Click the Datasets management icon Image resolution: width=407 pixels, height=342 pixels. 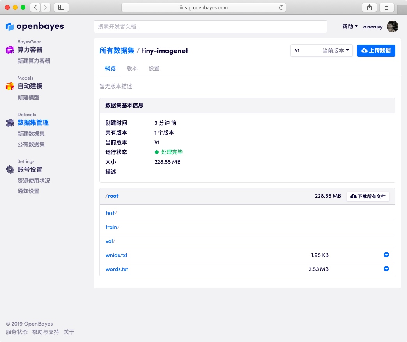point(10,122)
